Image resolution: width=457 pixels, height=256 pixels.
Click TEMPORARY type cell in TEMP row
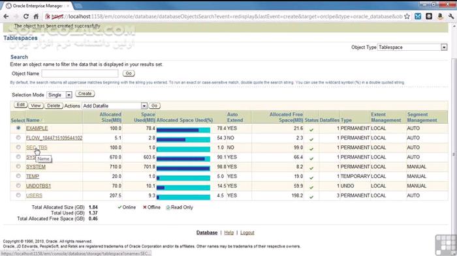(355, 177)
